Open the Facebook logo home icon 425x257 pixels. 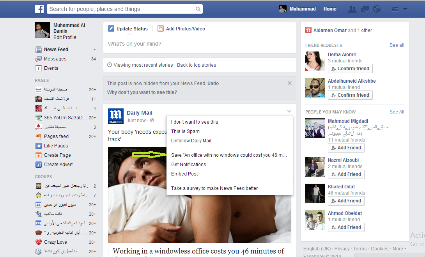click(x=39, y=9)
